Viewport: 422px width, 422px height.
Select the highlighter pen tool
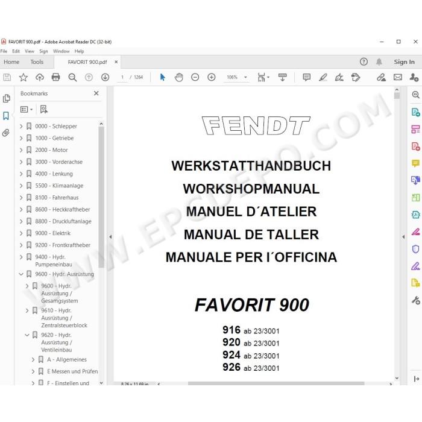(323, 78)
